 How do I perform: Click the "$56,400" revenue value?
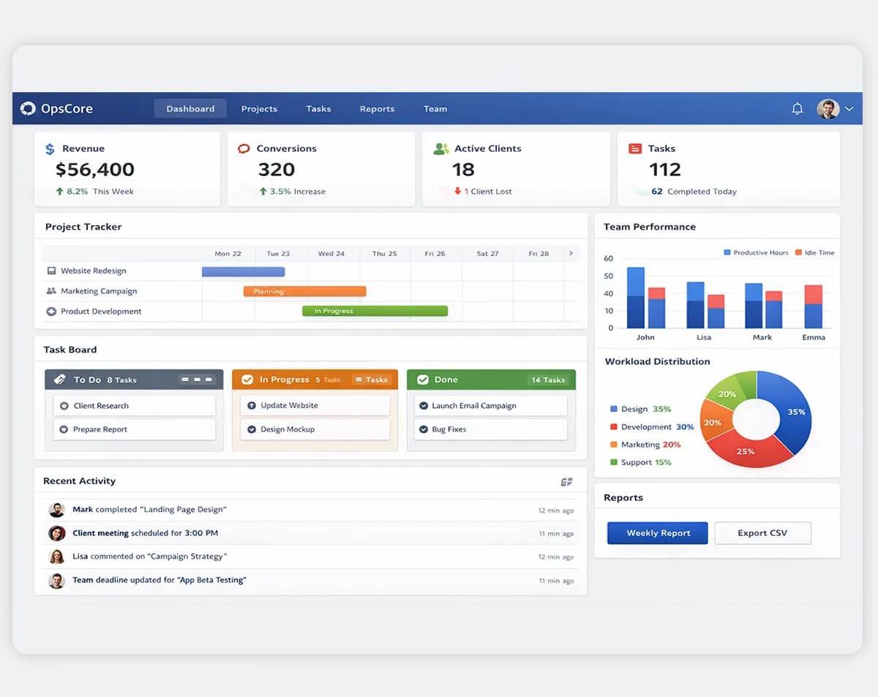click(95, 170)
